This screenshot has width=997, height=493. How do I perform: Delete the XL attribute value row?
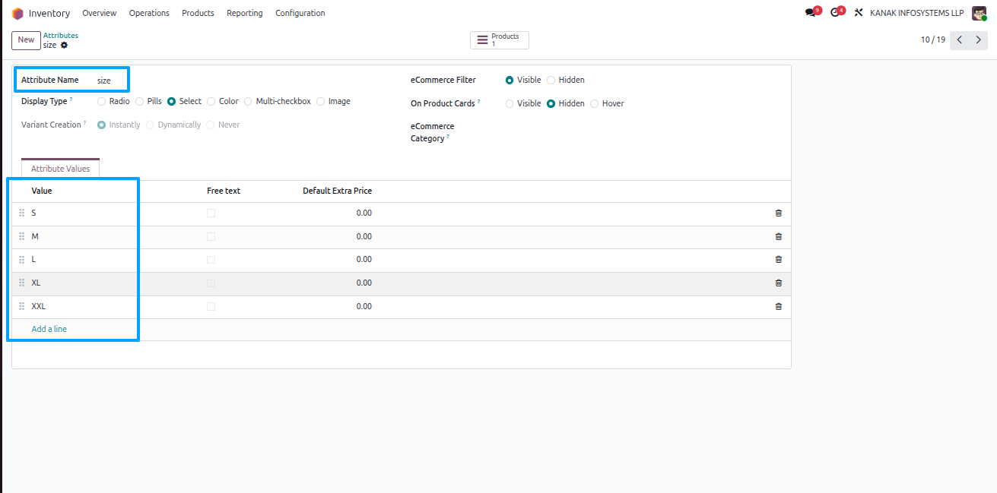click(x=778, y=283)
